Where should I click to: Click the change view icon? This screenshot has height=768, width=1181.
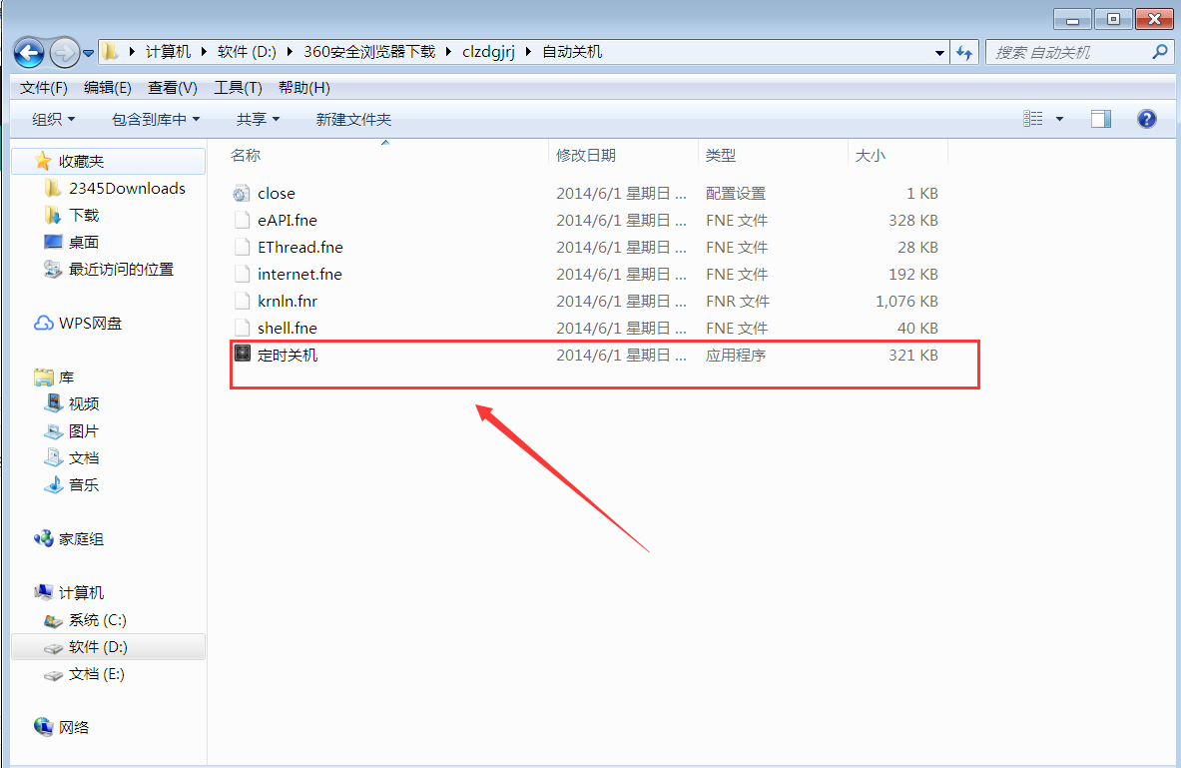pyautogui.click(x=1038, y=118)
